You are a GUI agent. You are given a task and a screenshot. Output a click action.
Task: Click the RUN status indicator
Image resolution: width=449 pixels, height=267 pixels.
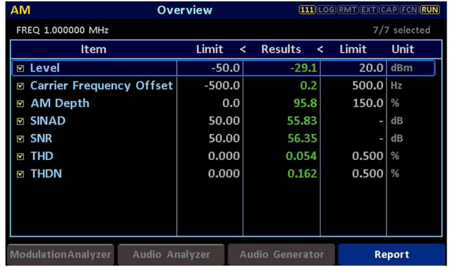tap(430, 10)
